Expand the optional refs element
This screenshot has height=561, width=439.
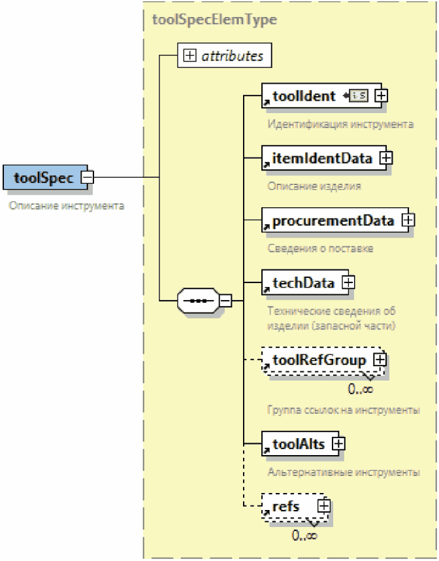[324, 505]
